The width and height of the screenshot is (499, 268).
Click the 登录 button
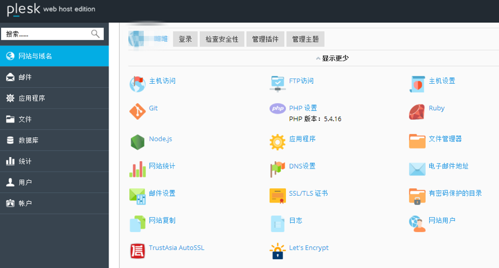[185, 39]
